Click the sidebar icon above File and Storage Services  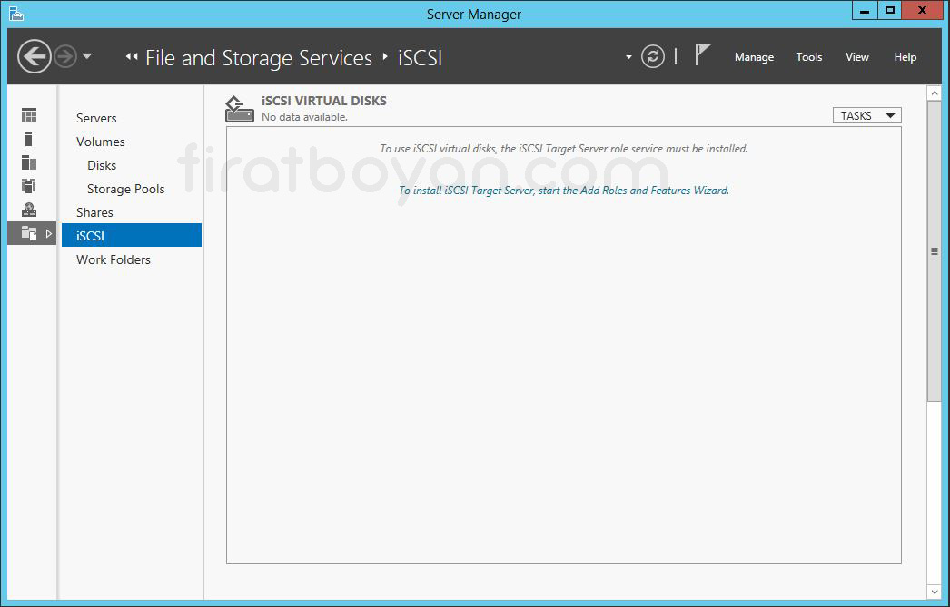(29, 210)
